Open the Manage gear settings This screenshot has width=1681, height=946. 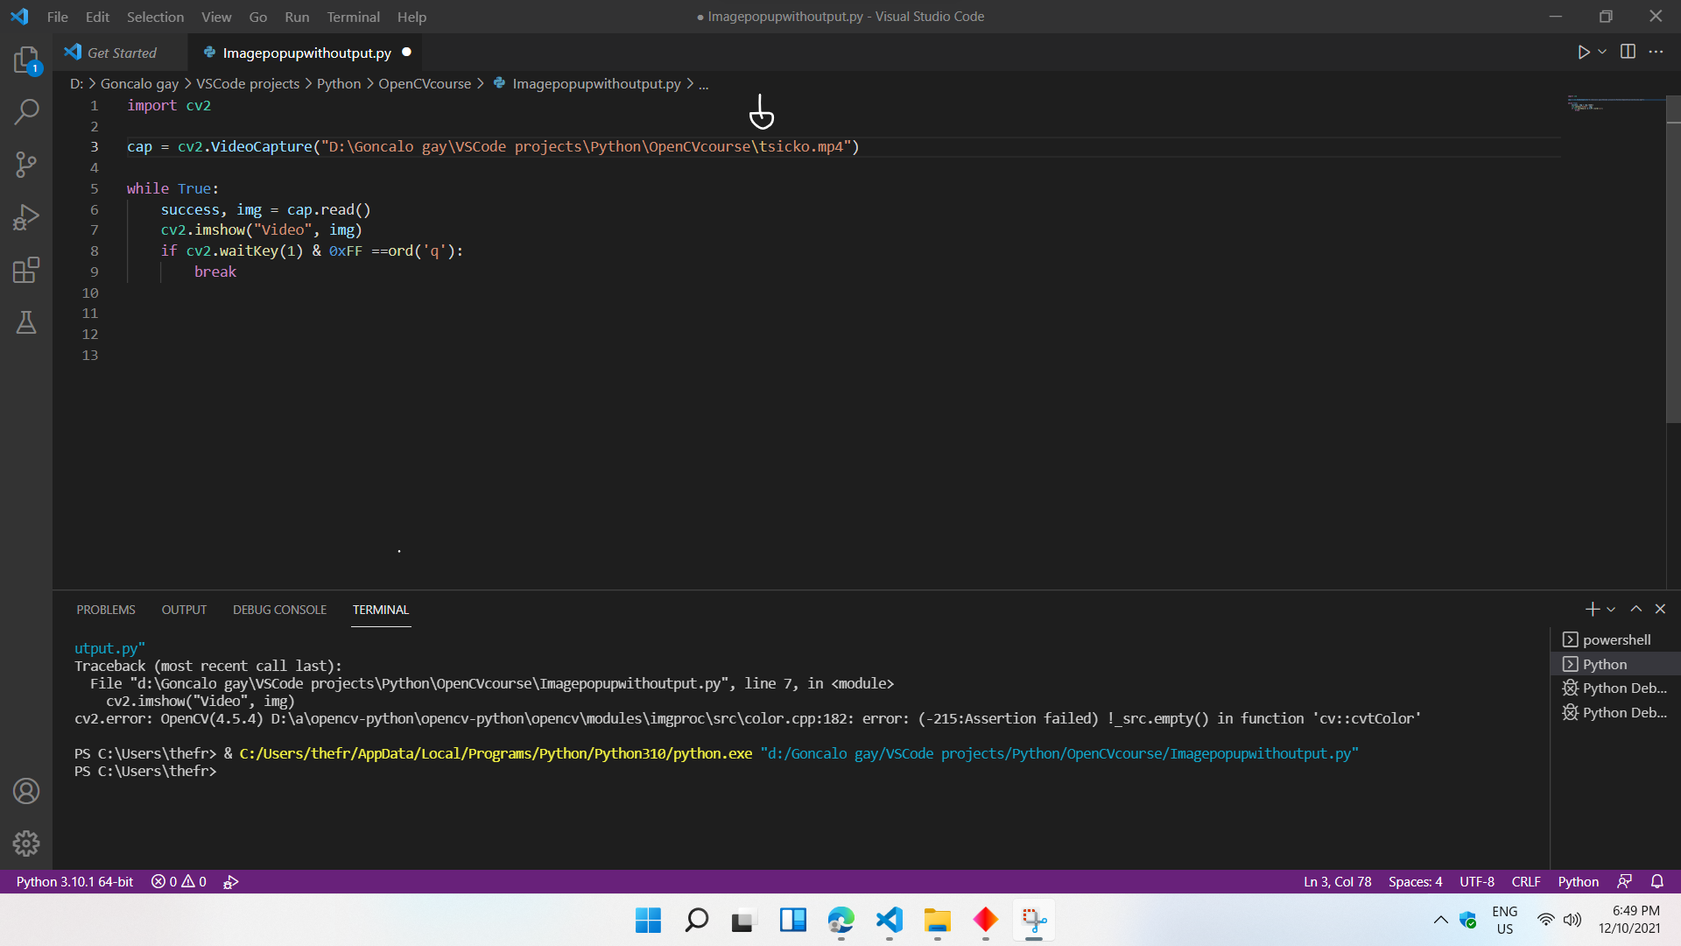(26, 844)
